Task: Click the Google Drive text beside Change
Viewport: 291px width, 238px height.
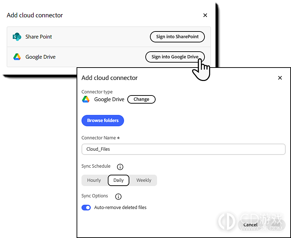Action: click(109, 99)
